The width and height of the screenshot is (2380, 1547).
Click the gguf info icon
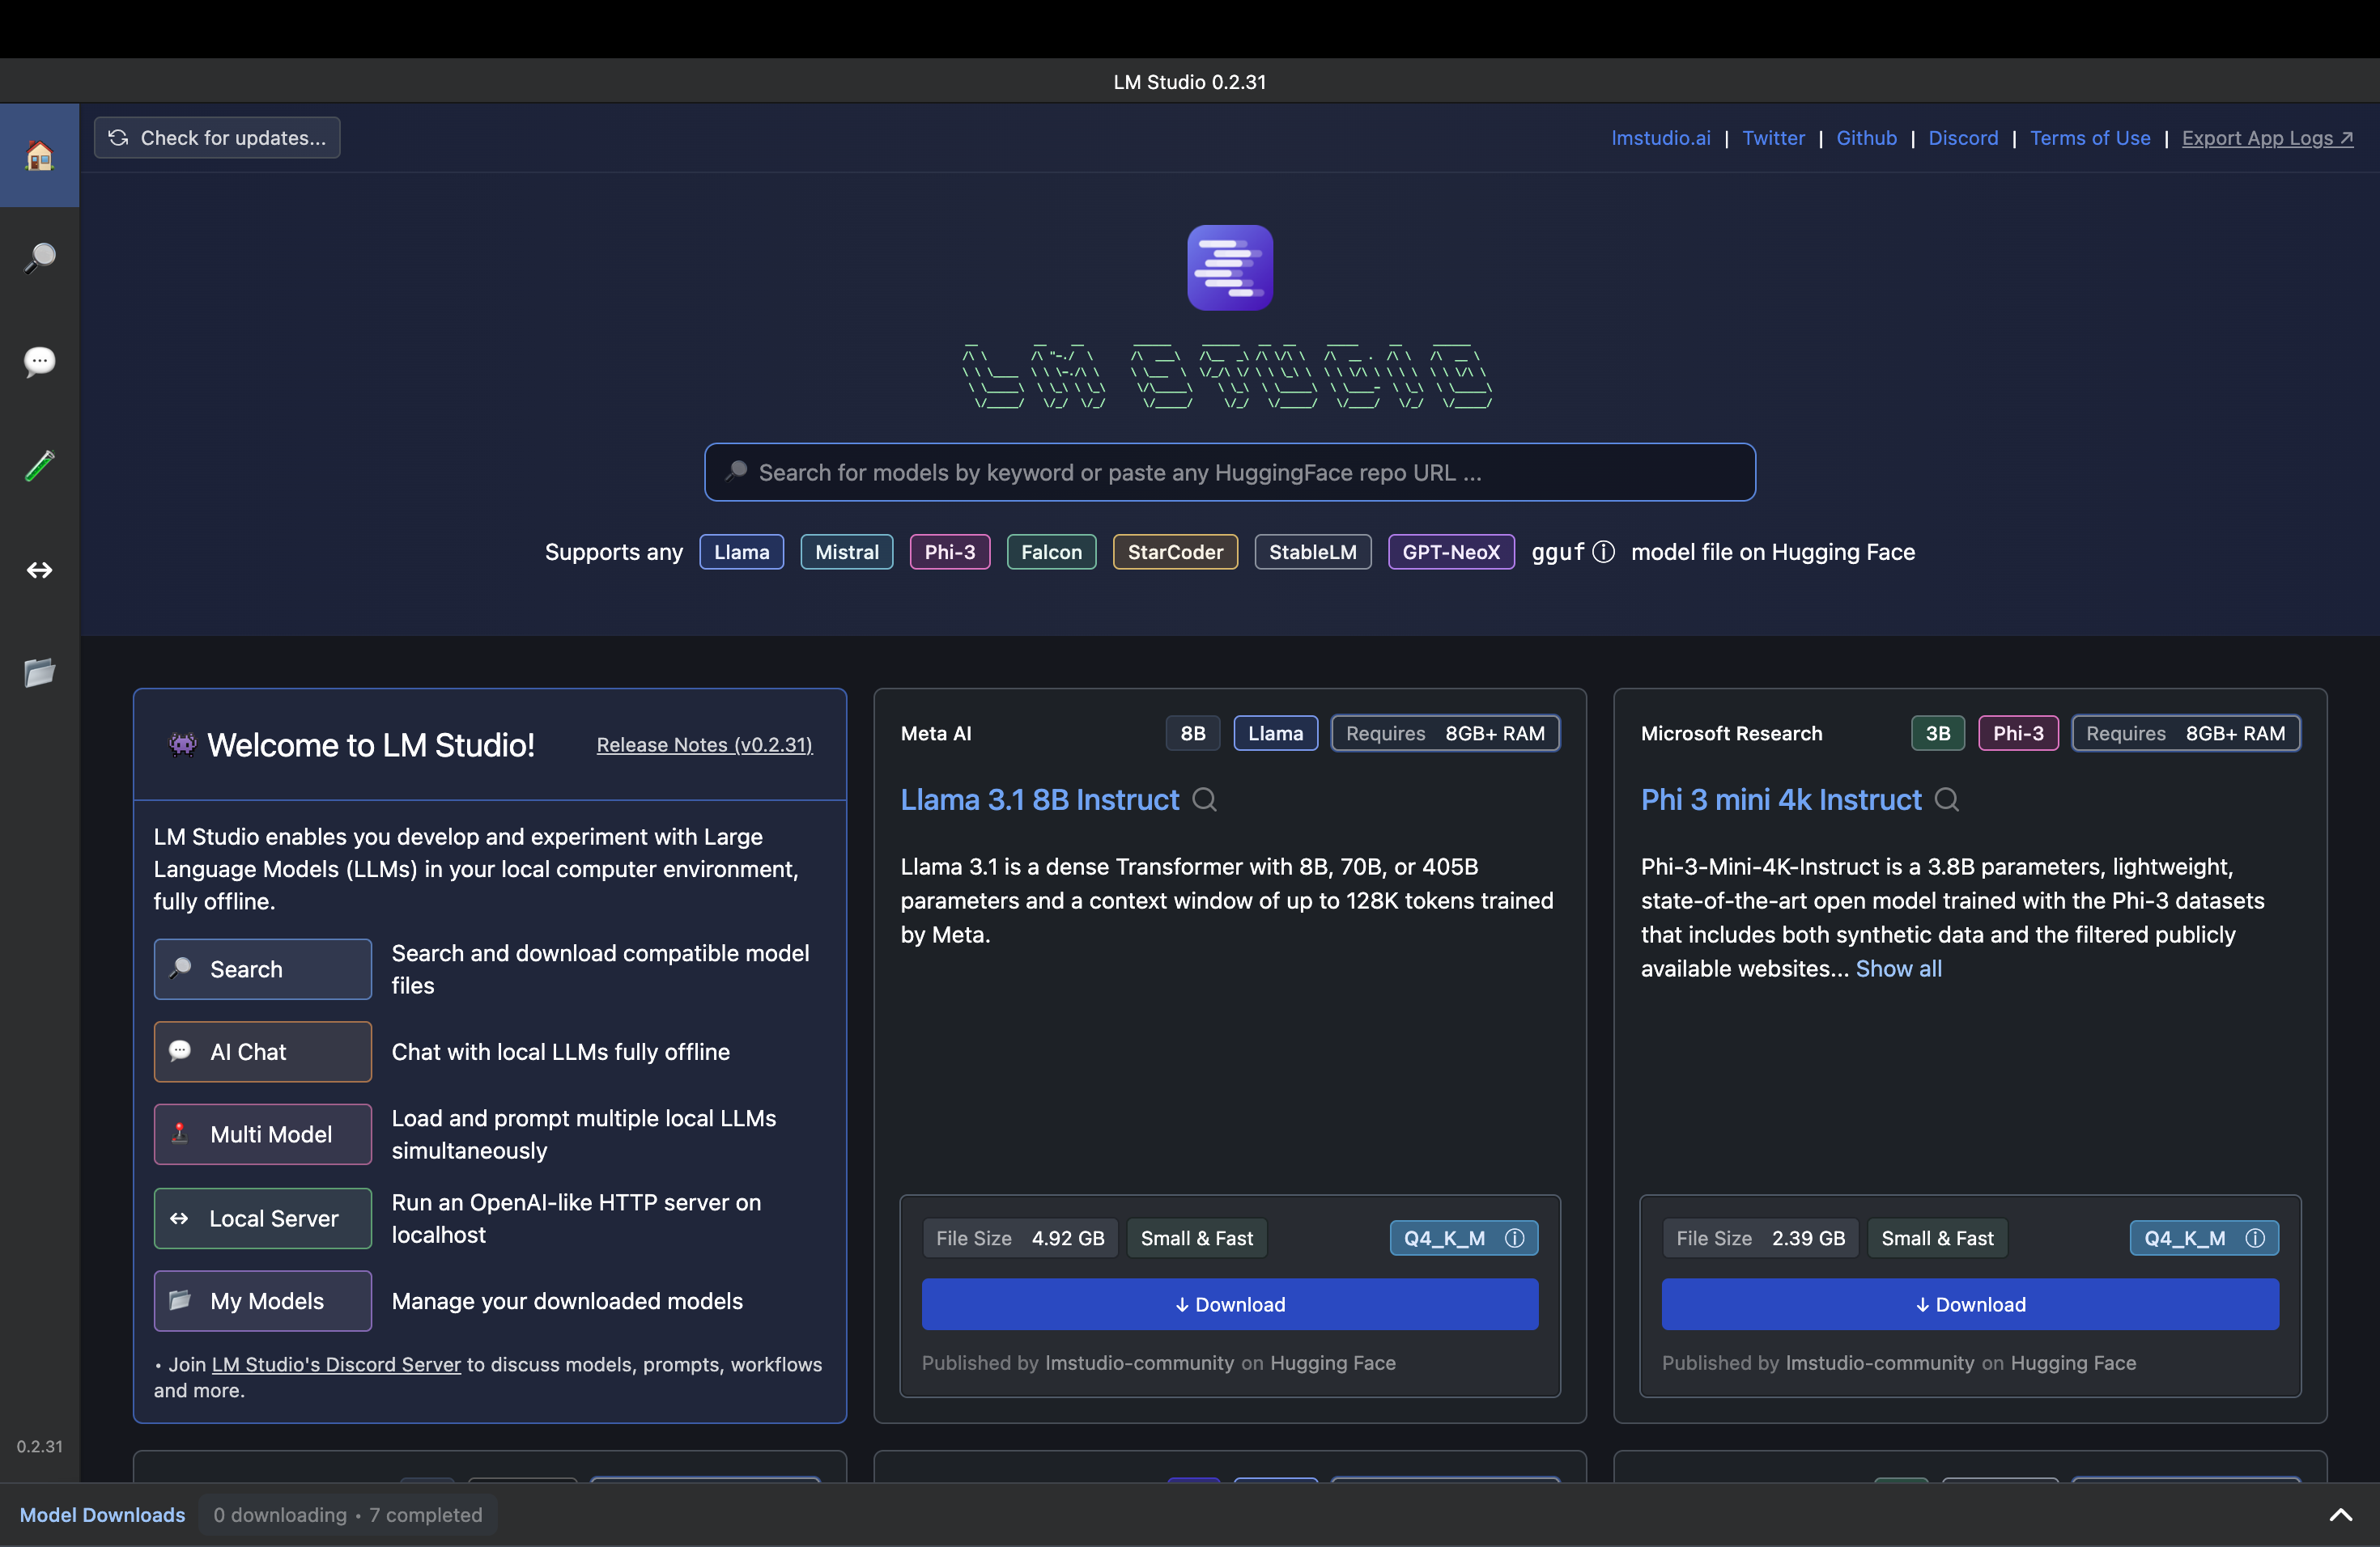1604,552
